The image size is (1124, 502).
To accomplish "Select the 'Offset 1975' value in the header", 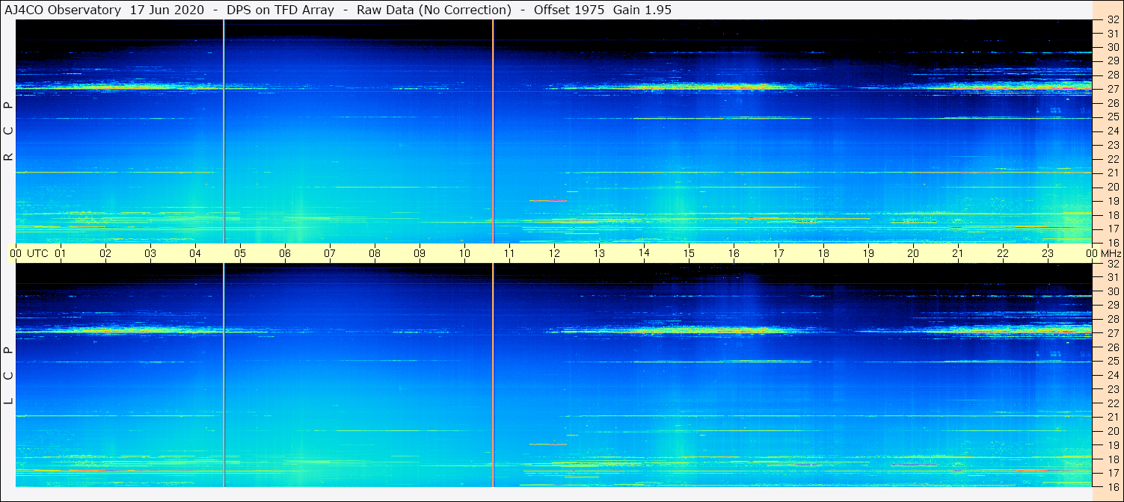I will point(569,10).
